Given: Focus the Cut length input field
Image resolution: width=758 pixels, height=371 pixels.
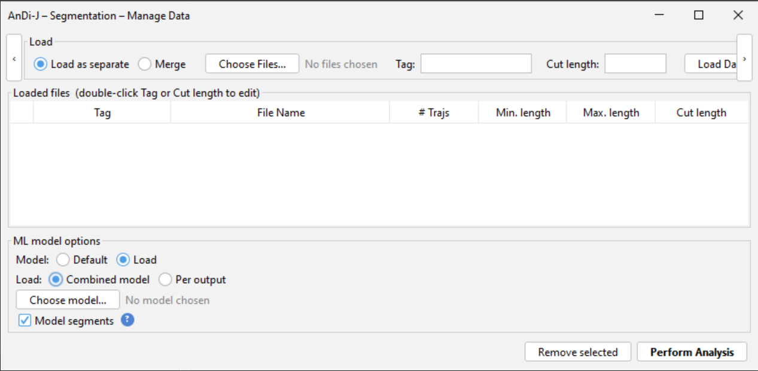Looking at the screenshot, I should [635, 63].
